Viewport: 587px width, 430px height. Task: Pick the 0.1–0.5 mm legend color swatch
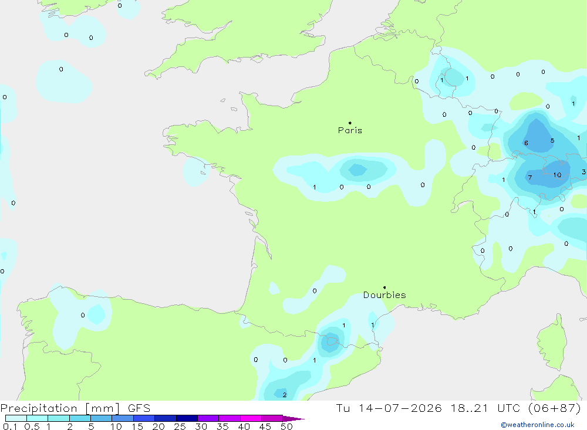(x=16, y=418)
